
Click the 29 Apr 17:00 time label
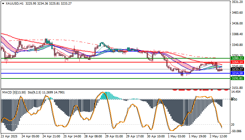pyautogui.click(x=135, y=136)
